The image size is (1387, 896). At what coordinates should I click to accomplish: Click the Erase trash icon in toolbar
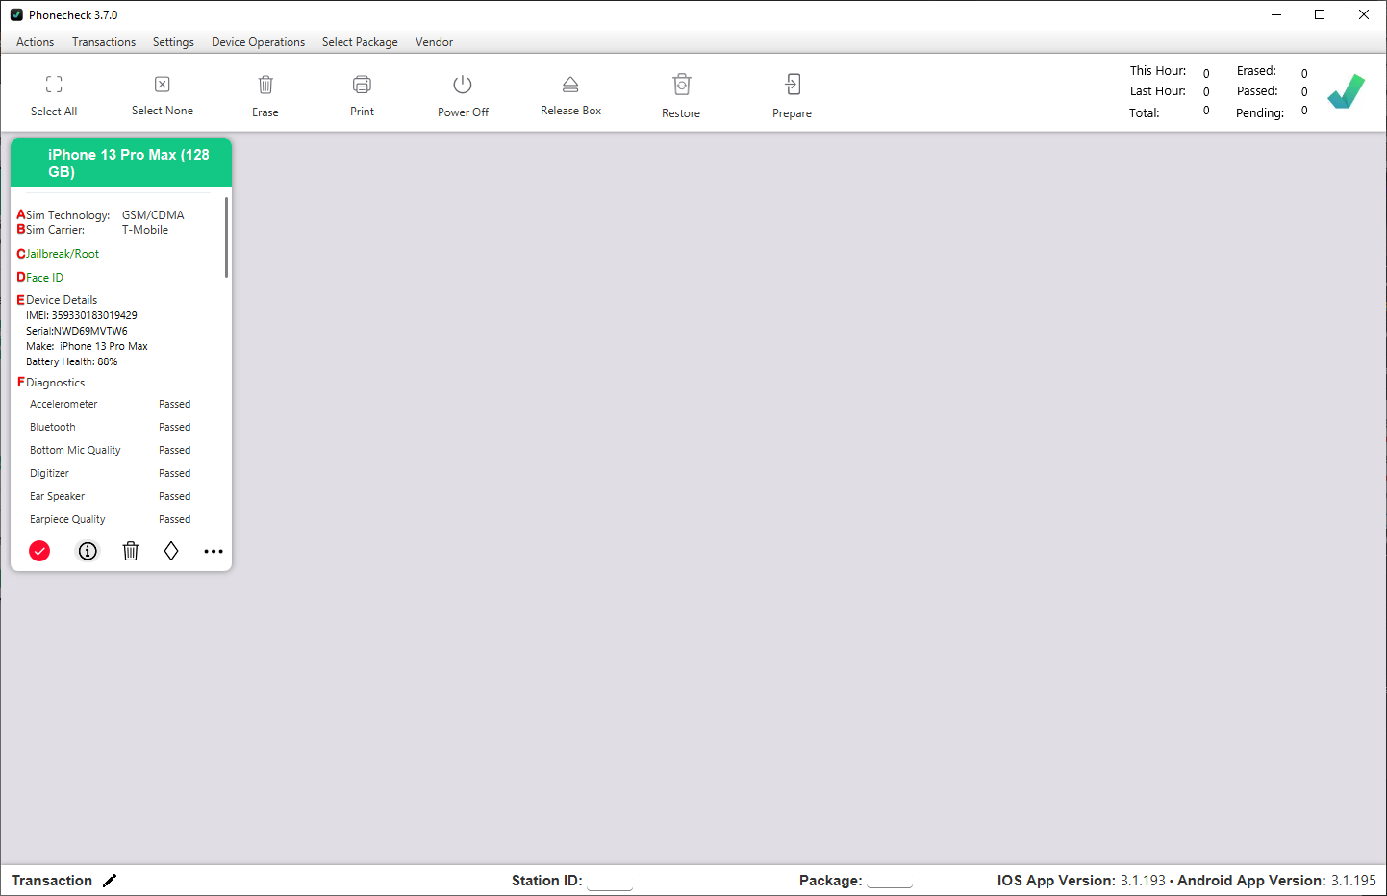(265, 85)
